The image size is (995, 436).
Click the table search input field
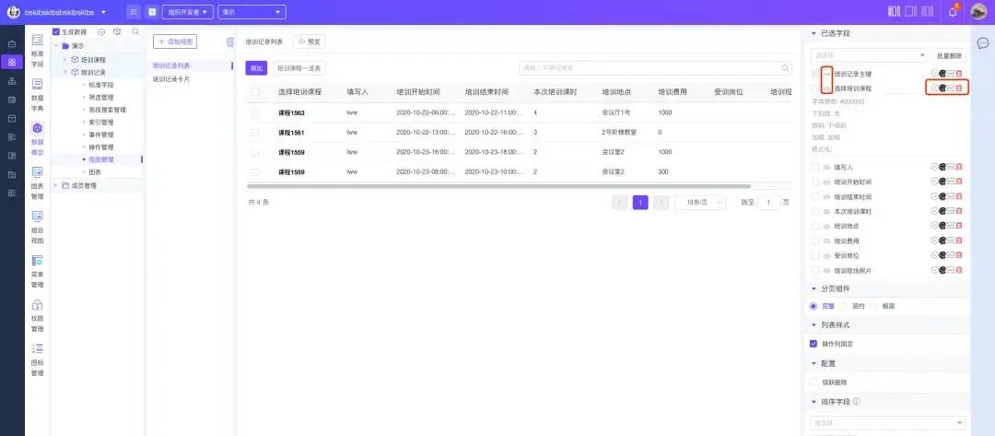point(656,68)
